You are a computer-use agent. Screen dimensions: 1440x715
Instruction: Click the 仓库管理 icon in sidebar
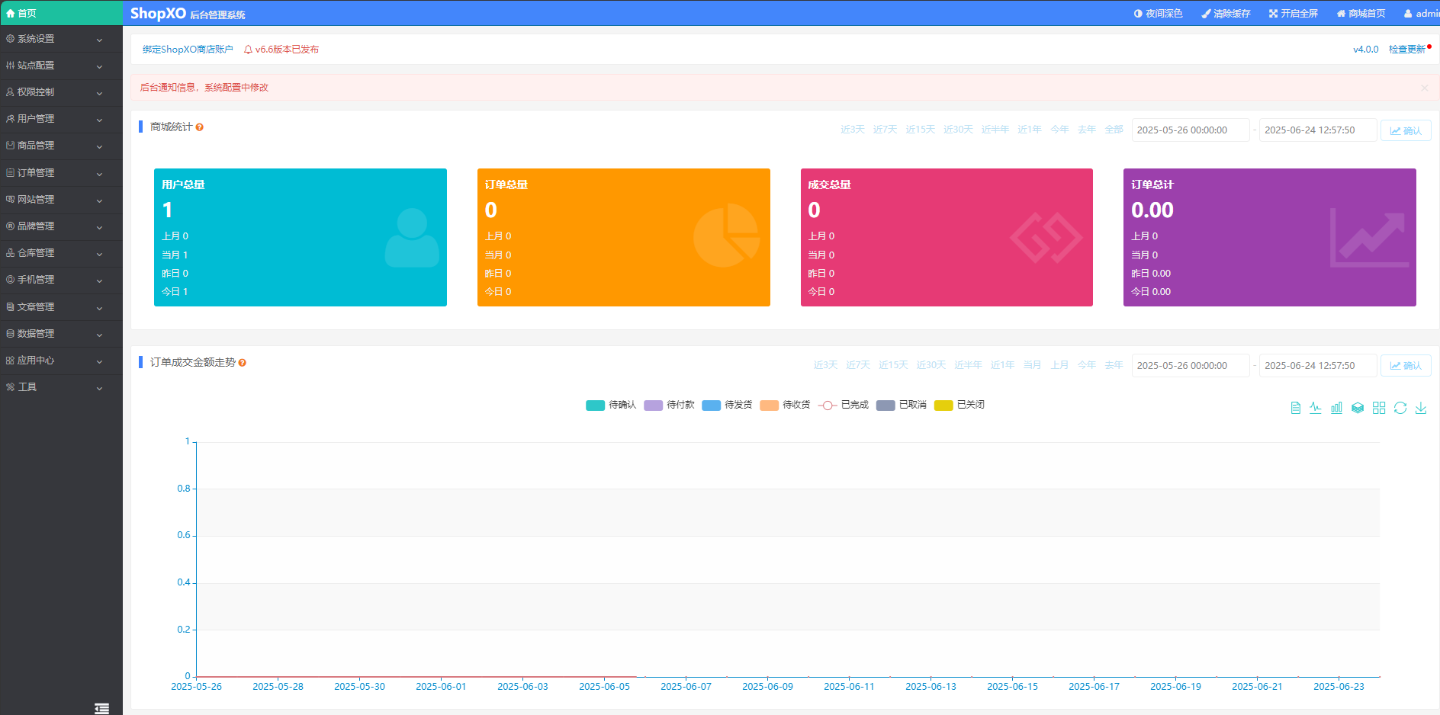(x=10, y=253)
